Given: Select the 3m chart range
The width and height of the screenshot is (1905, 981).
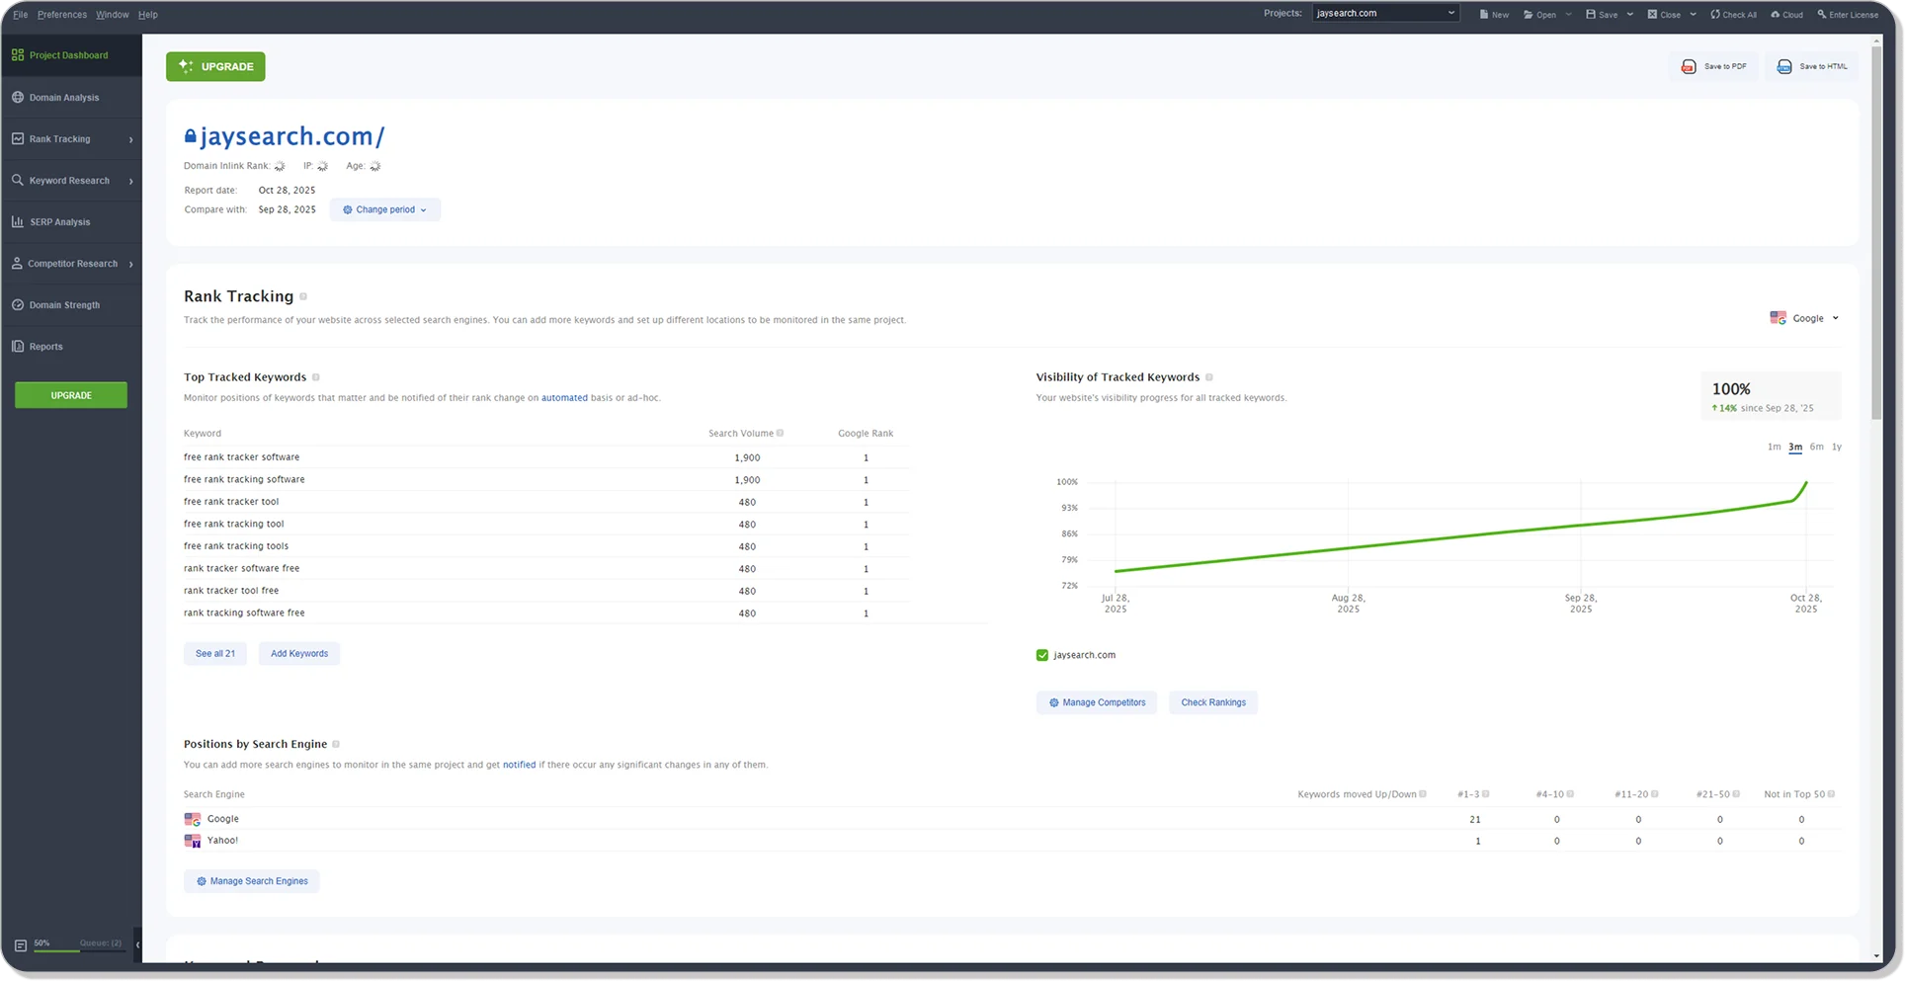Looking at the screenshot, I should tap(1795, 447).
